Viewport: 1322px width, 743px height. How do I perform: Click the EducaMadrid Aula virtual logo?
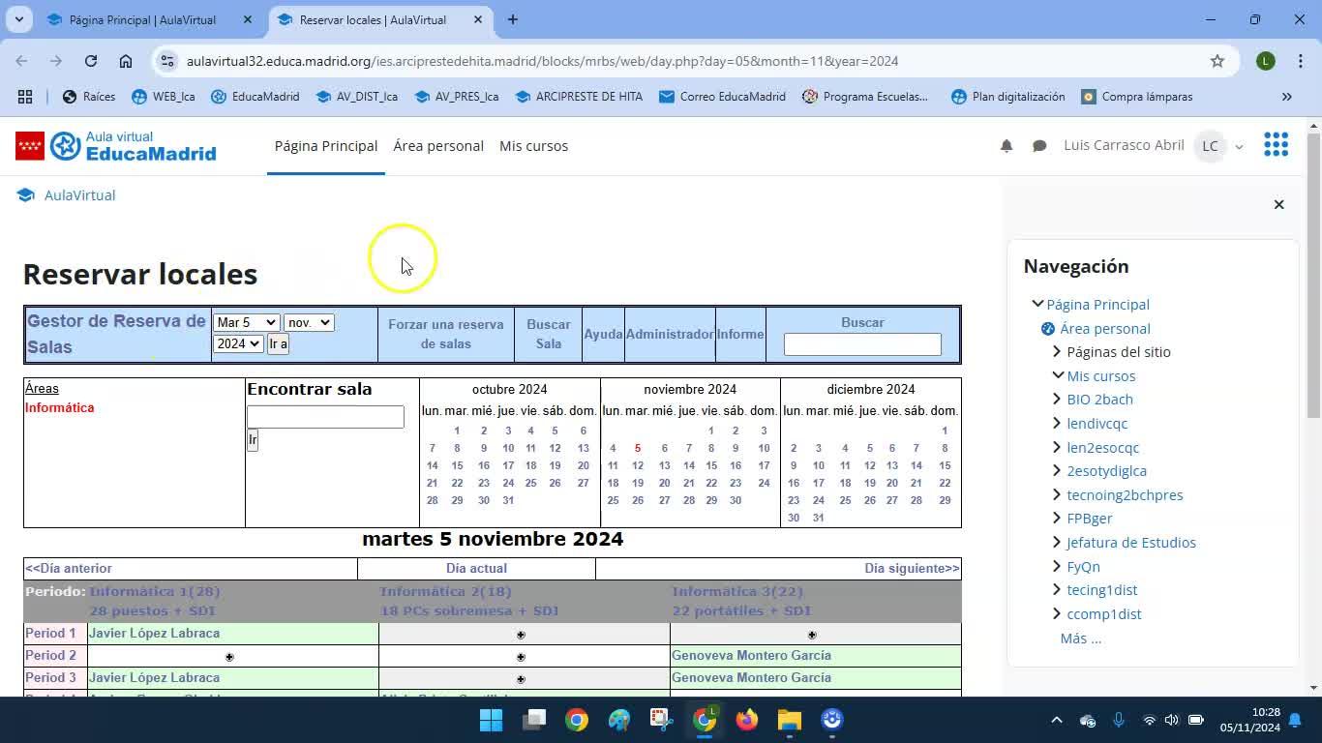[116, 146]
